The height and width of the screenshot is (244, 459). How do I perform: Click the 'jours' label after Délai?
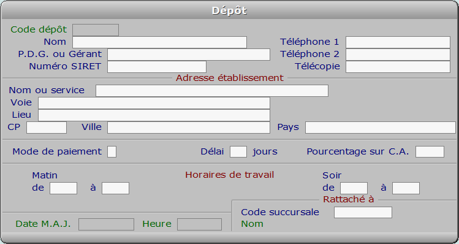click(265, 151)
